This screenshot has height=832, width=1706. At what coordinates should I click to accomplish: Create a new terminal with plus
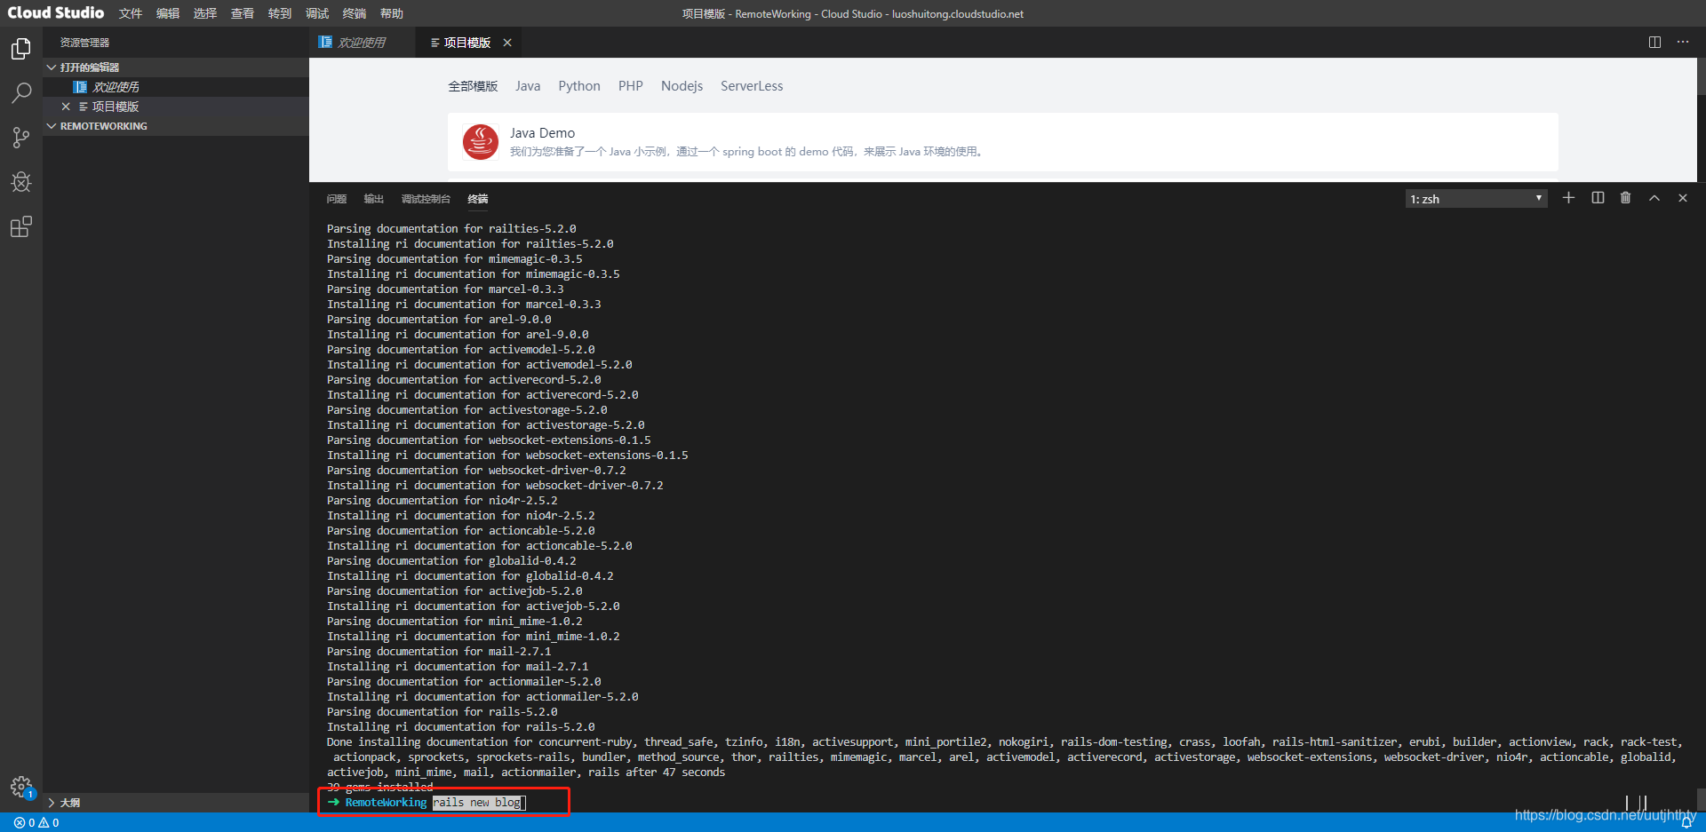point(1568,198)
